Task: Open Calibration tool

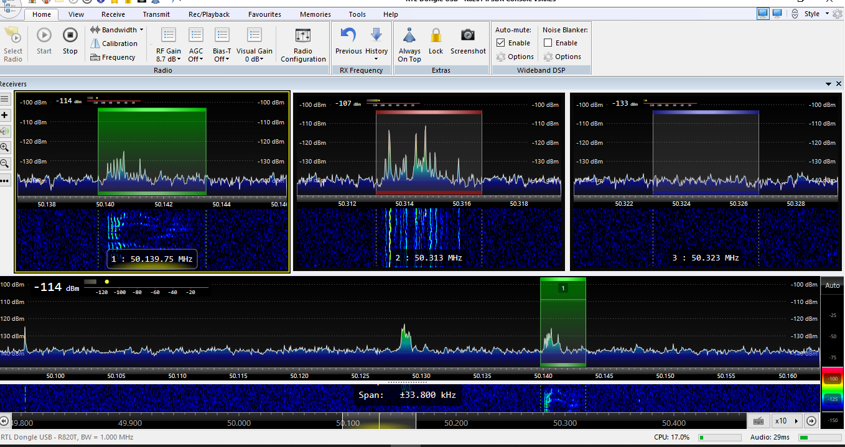Action: coord(114,44)
